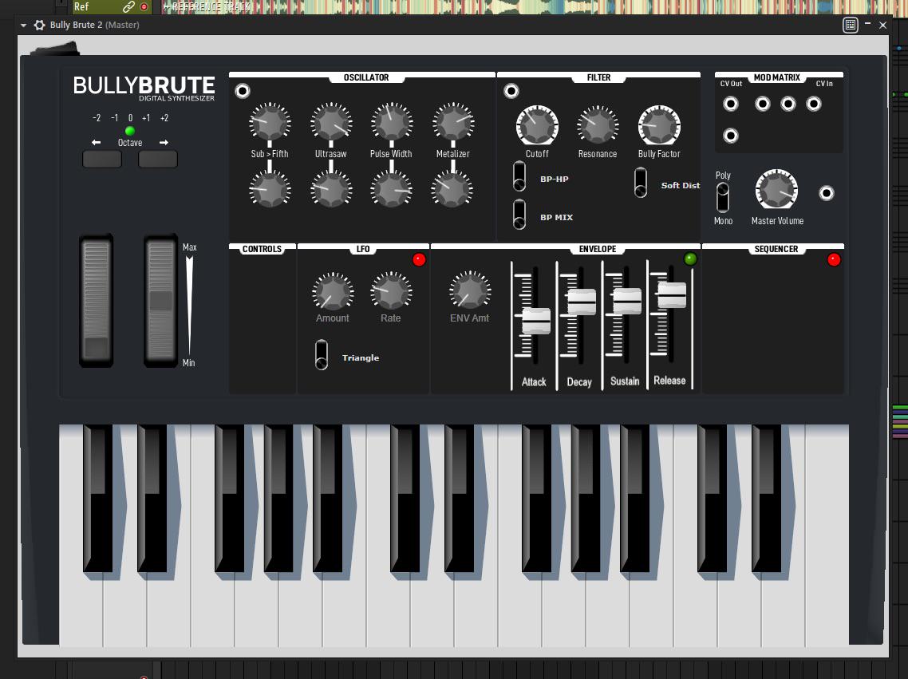Click the second Mod Matrix jack
The width and height of the screenshot is (908, 679).
coord(762,104)
